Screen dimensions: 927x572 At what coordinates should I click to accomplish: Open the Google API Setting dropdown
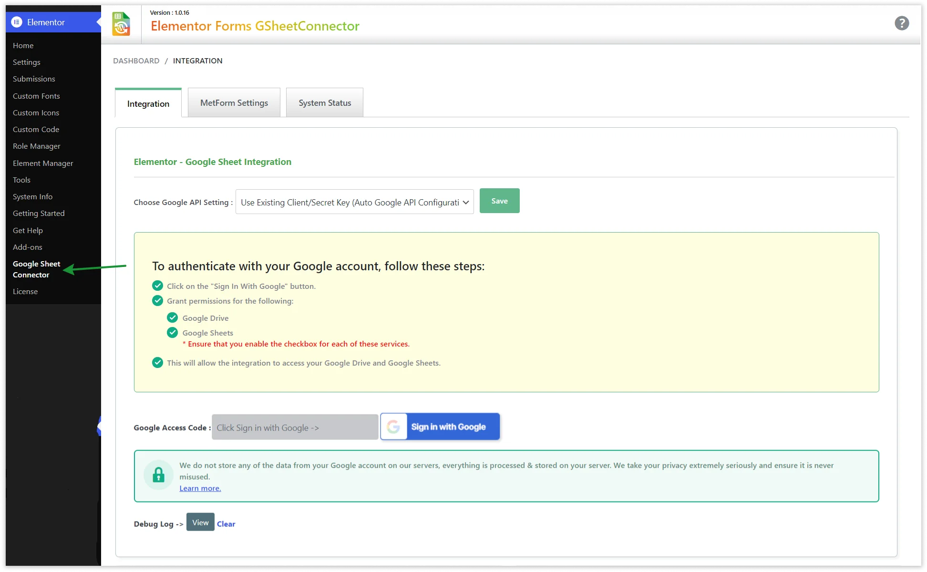tap(354, 202)
